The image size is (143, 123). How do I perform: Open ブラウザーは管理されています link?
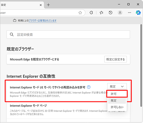43,20
